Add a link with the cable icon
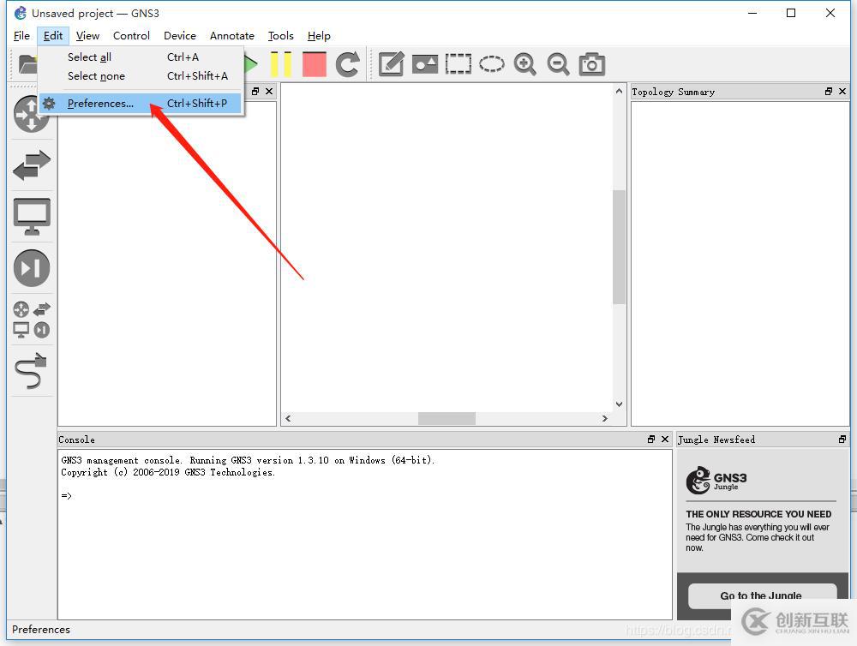This screenshot has width=857, height=646. (x=31, y=370)
